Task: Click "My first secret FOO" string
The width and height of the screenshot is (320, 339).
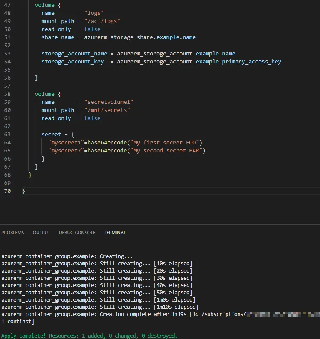Action: 164,143
